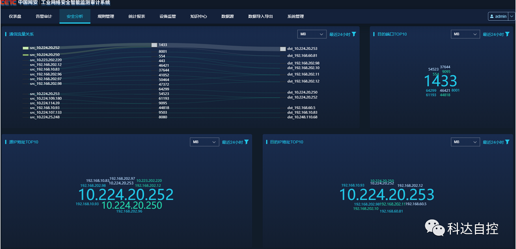
Task: Open MB unit dropdown in 通信流量关系 panel
Action: [311, 34]
